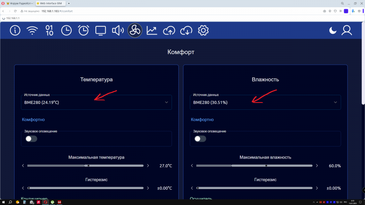Viewport: 365px width, 205px height.
Task: Open the clock settings icon
Action: 66,31
